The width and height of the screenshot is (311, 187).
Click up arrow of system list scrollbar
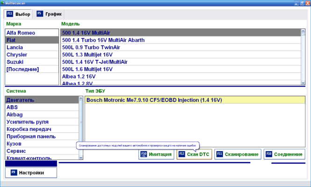click(81, 98)
